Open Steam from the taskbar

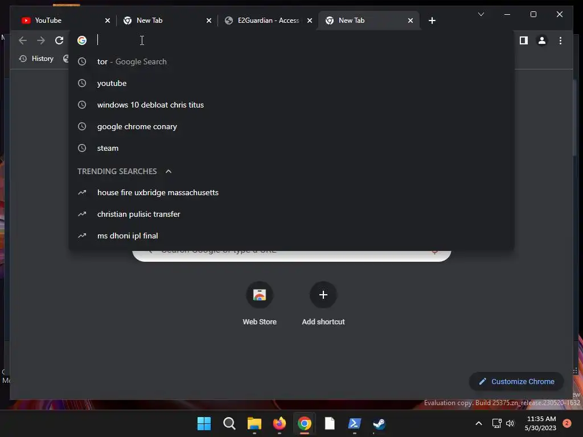coord(379,423)
